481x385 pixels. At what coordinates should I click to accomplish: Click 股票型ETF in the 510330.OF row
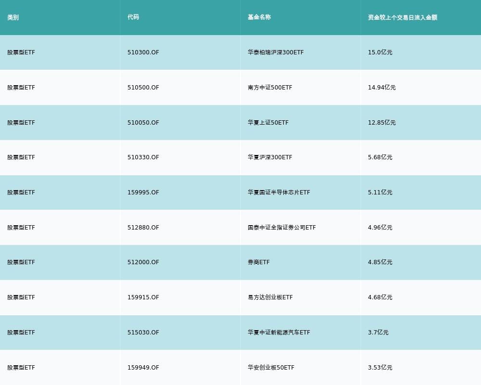tap(21, 157)
